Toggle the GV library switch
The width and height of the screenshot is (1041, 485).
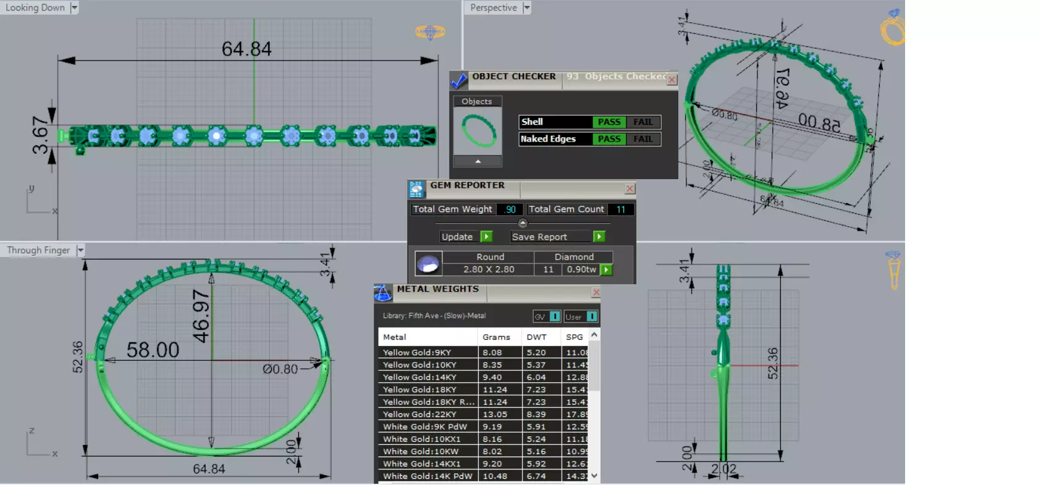point(555,316)
